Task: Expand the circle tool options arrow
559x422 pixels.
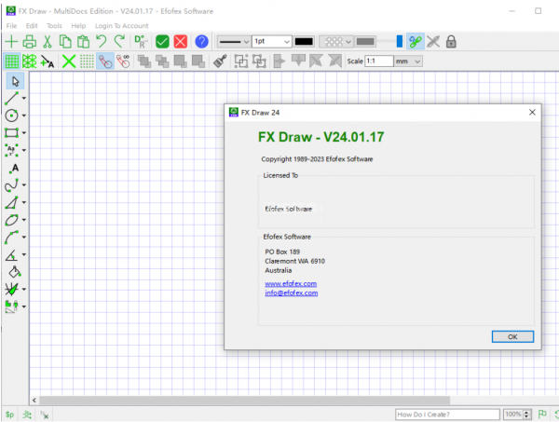Action: click(24, 116)
